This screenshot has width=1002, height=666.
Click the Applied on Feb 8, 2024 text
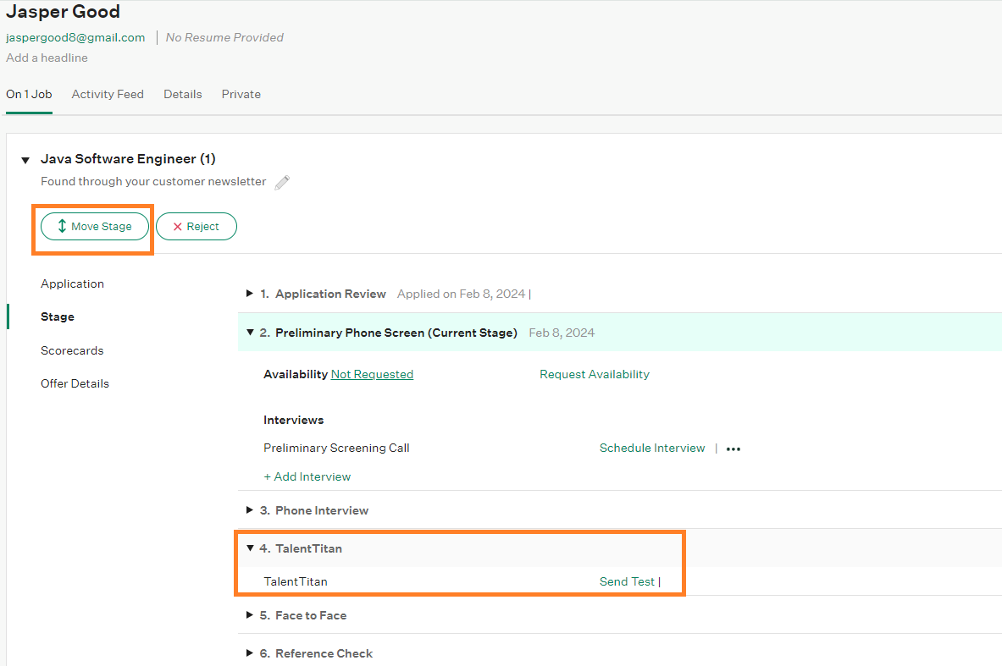point(461,294)
